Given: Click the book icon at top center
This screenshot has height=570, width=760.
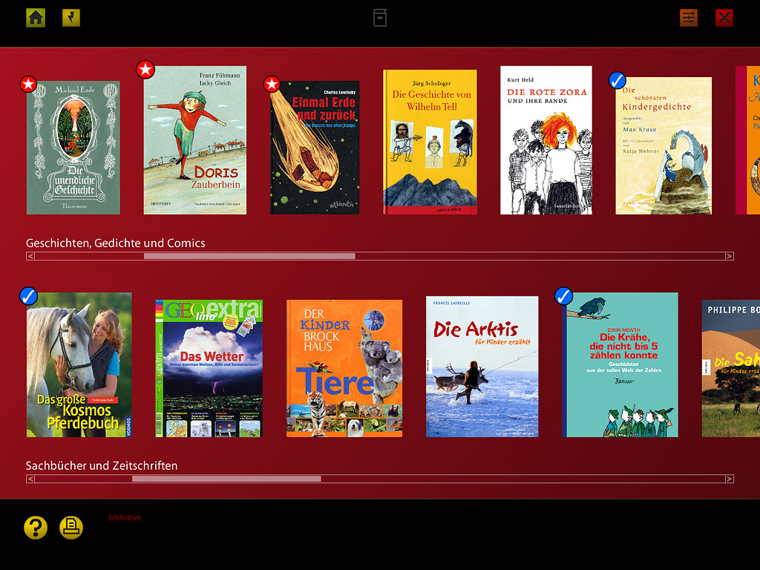Looking at the screenshot, I should pyautogui.click(x=380, y=18).
